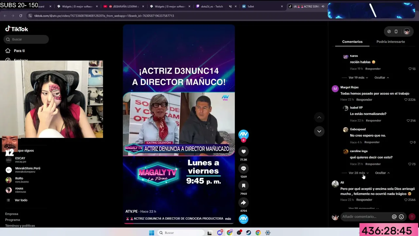Close the dota2ti_es Twitch tab
This screenshot has height=236, width=419.
tap(236, 7)
